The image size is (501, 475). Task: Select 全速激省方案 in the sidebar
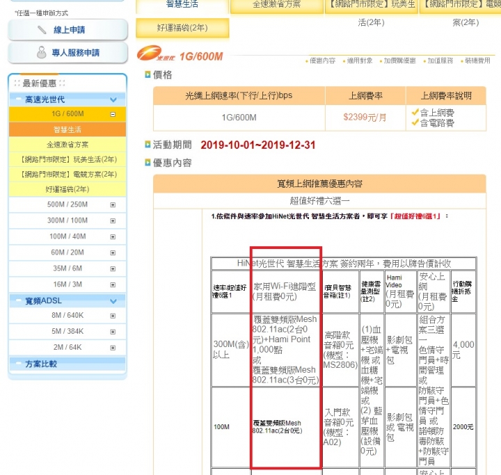tap(67, 145)
